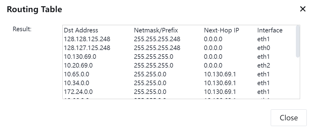Click the netmask in the 10.20.69.0 row

(x=154, y=65)
